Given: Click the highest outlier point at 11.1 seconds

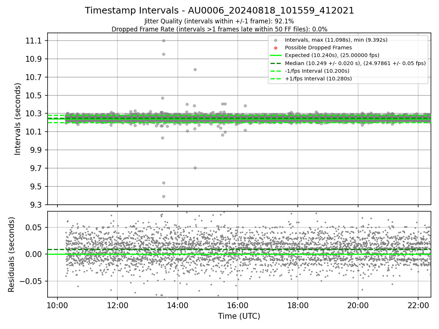Looking at the screenshot, I should pos(164,41).
